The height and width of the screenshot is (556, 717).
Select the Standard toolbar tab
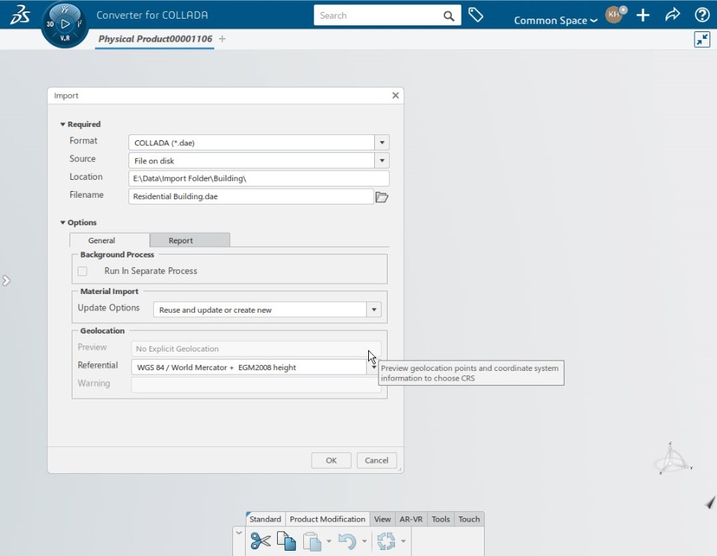(x=265, y=519)
